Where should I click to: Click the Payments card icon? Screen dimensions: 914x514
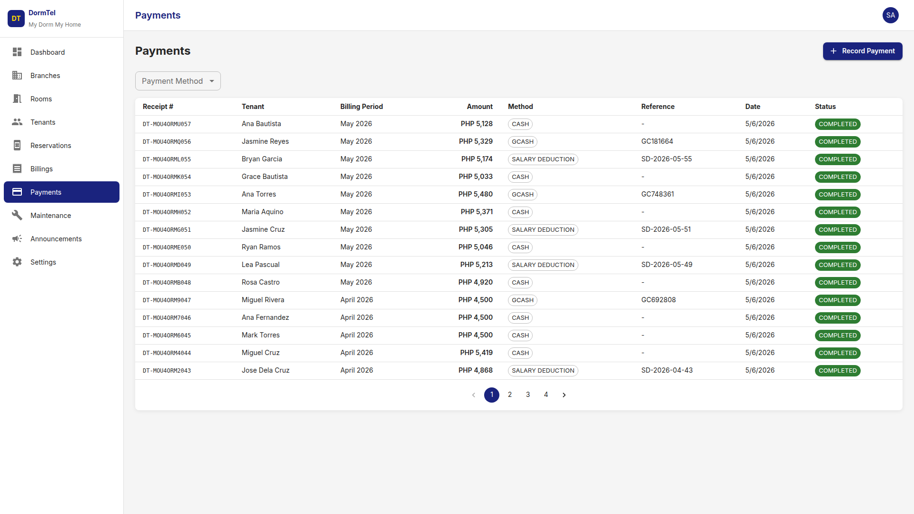pos(17,192)
